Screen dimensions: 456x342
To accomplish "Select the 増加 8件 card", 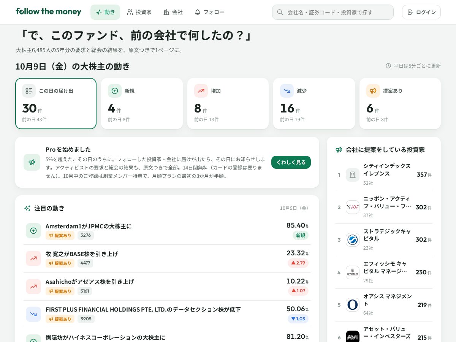I will [228, 104].
